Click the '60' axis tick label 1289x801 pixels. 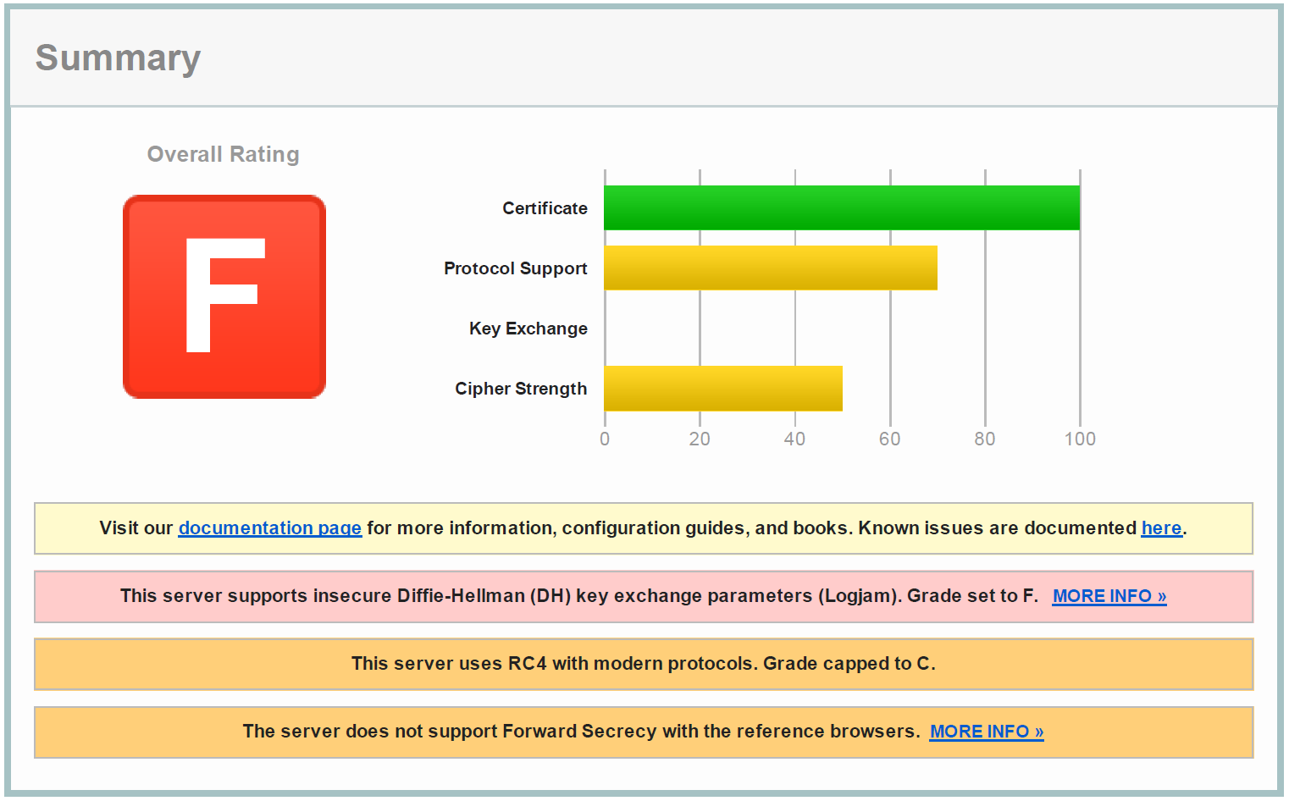pyautogui.click(x=889, y=439)
